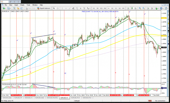Toggle the MN timeframe button
Viewport: 170px width, 103px height.
pos(123,8)
